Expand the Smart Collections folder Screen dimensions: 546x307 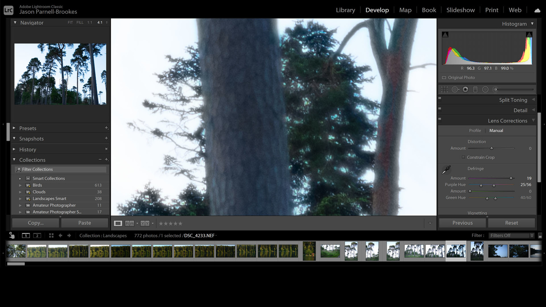20,178
